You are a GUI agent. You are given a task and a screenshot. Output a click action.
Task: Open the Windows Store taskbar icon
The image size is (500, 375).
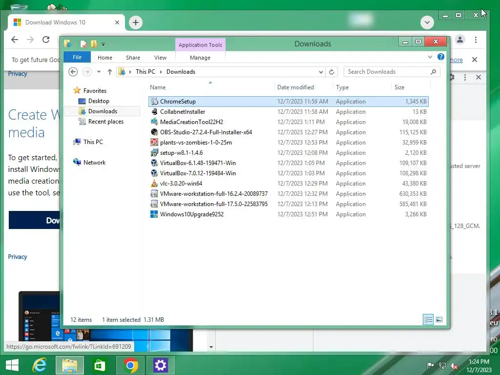[x=100, y=365]
